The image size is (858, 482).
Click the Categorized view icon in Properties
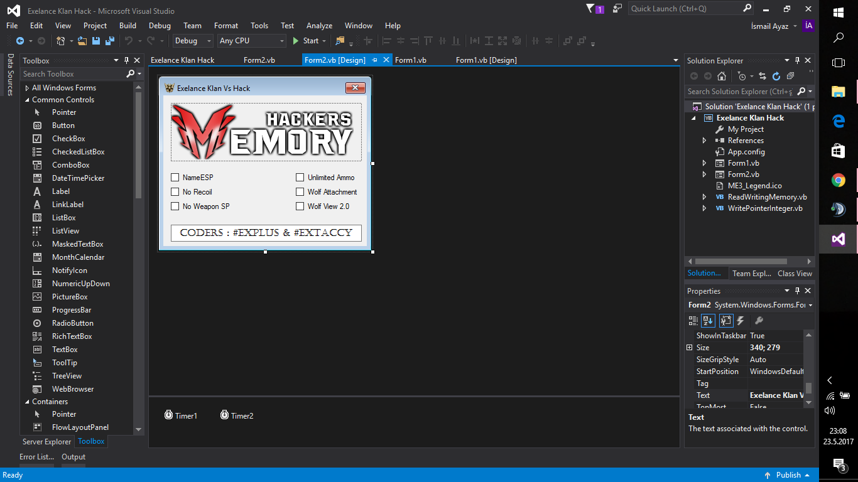click(x=693, y=321)
